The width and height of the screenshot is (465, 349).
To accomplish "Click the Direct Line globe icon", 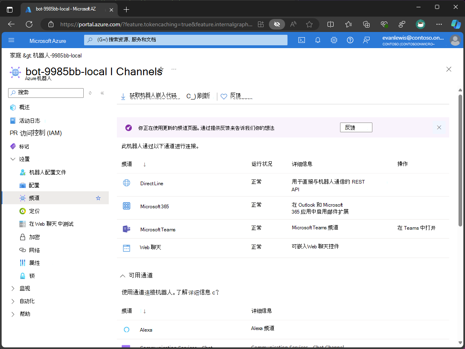I will (x=126, y=183).
